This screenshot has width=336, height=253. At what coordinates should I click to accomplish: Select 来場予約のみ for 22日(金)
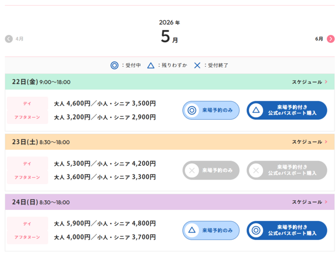211,110
